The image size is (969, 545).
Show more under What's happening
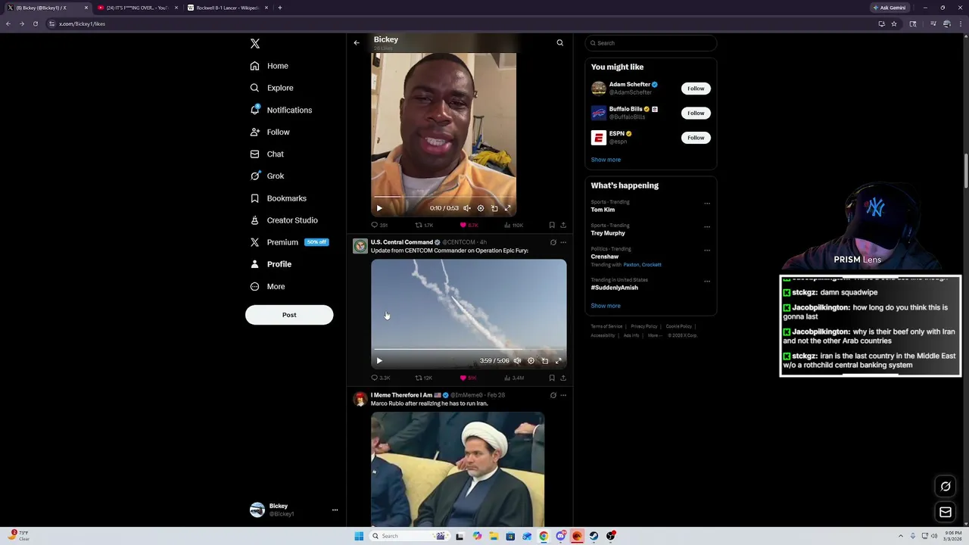pos(606,306)
